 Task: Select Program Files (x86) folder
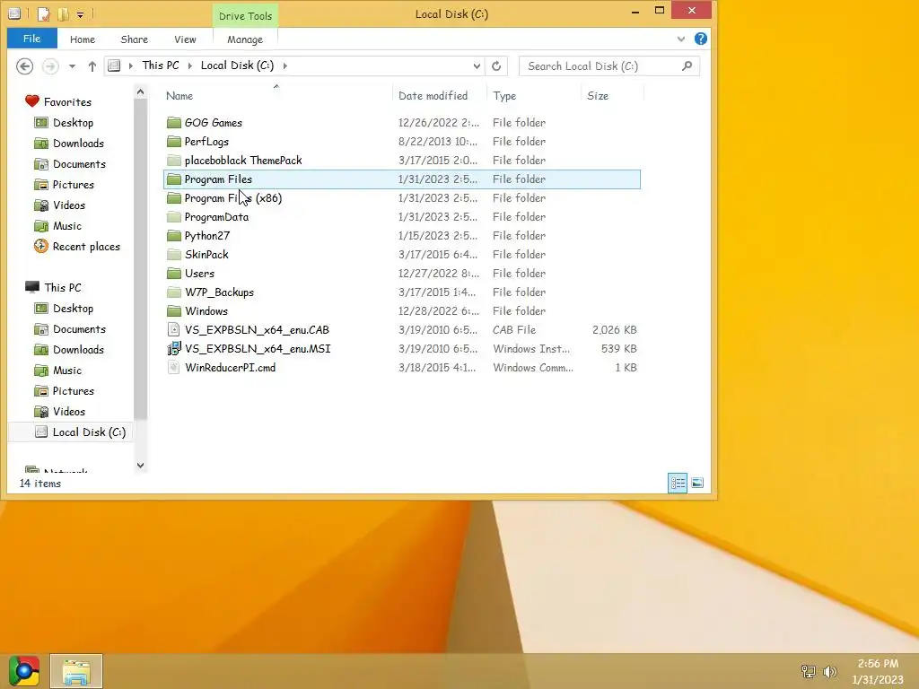[402, 198]
